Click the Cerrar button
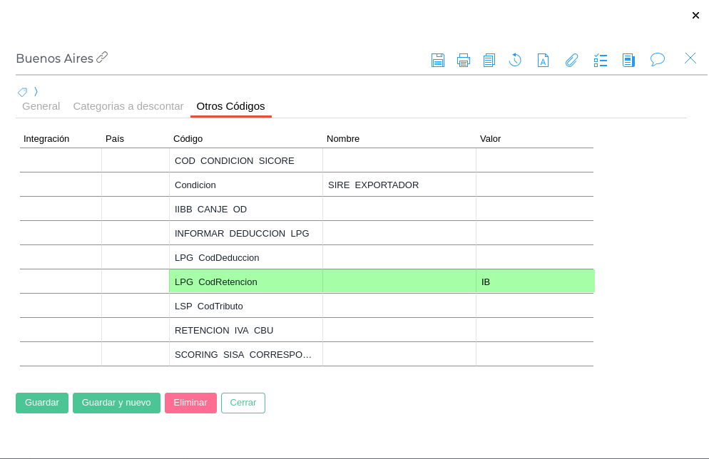The image size is (709, 459). coord(243,403)
